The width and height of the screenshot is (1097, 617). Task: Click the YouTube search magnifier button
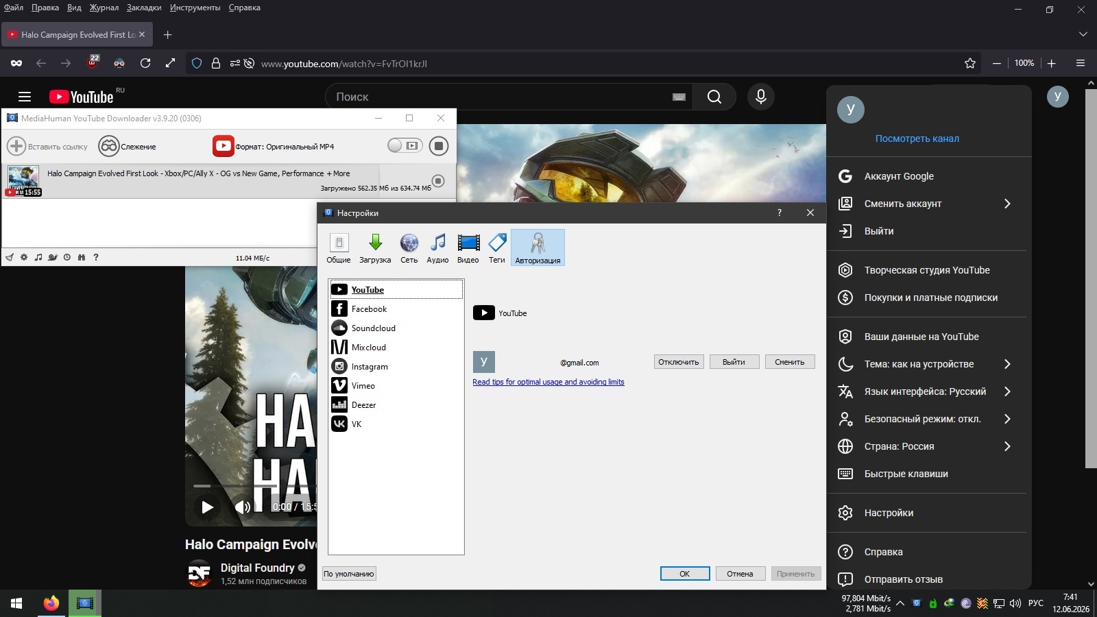coord(714,97)
